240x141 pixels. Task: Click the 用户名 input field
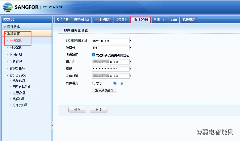click(111, 62)
